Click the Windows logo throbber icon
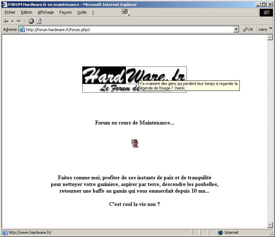275x237 pixels. (x=267, y=12)
